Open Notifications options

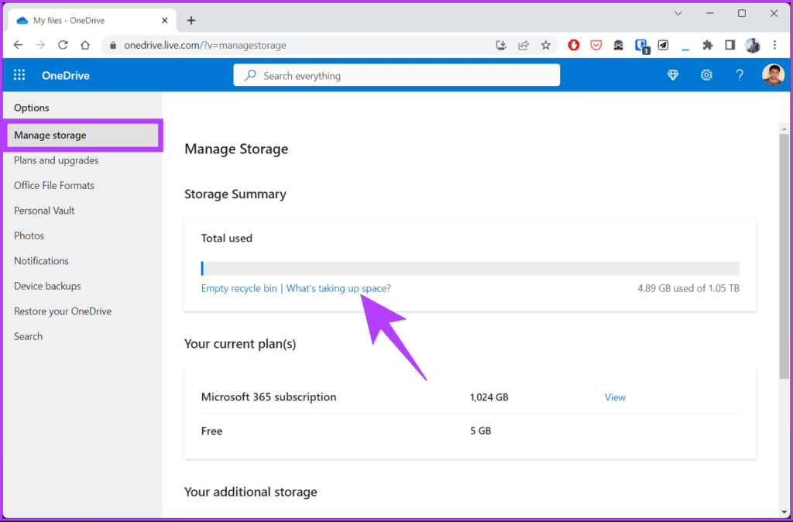41,261
